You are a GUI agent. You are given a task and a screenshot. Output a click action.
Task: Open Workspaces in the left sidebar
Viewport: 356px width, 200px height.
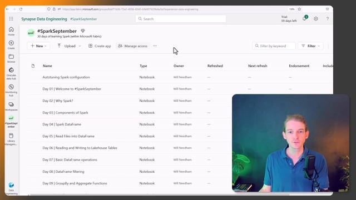tap(11, 106)
